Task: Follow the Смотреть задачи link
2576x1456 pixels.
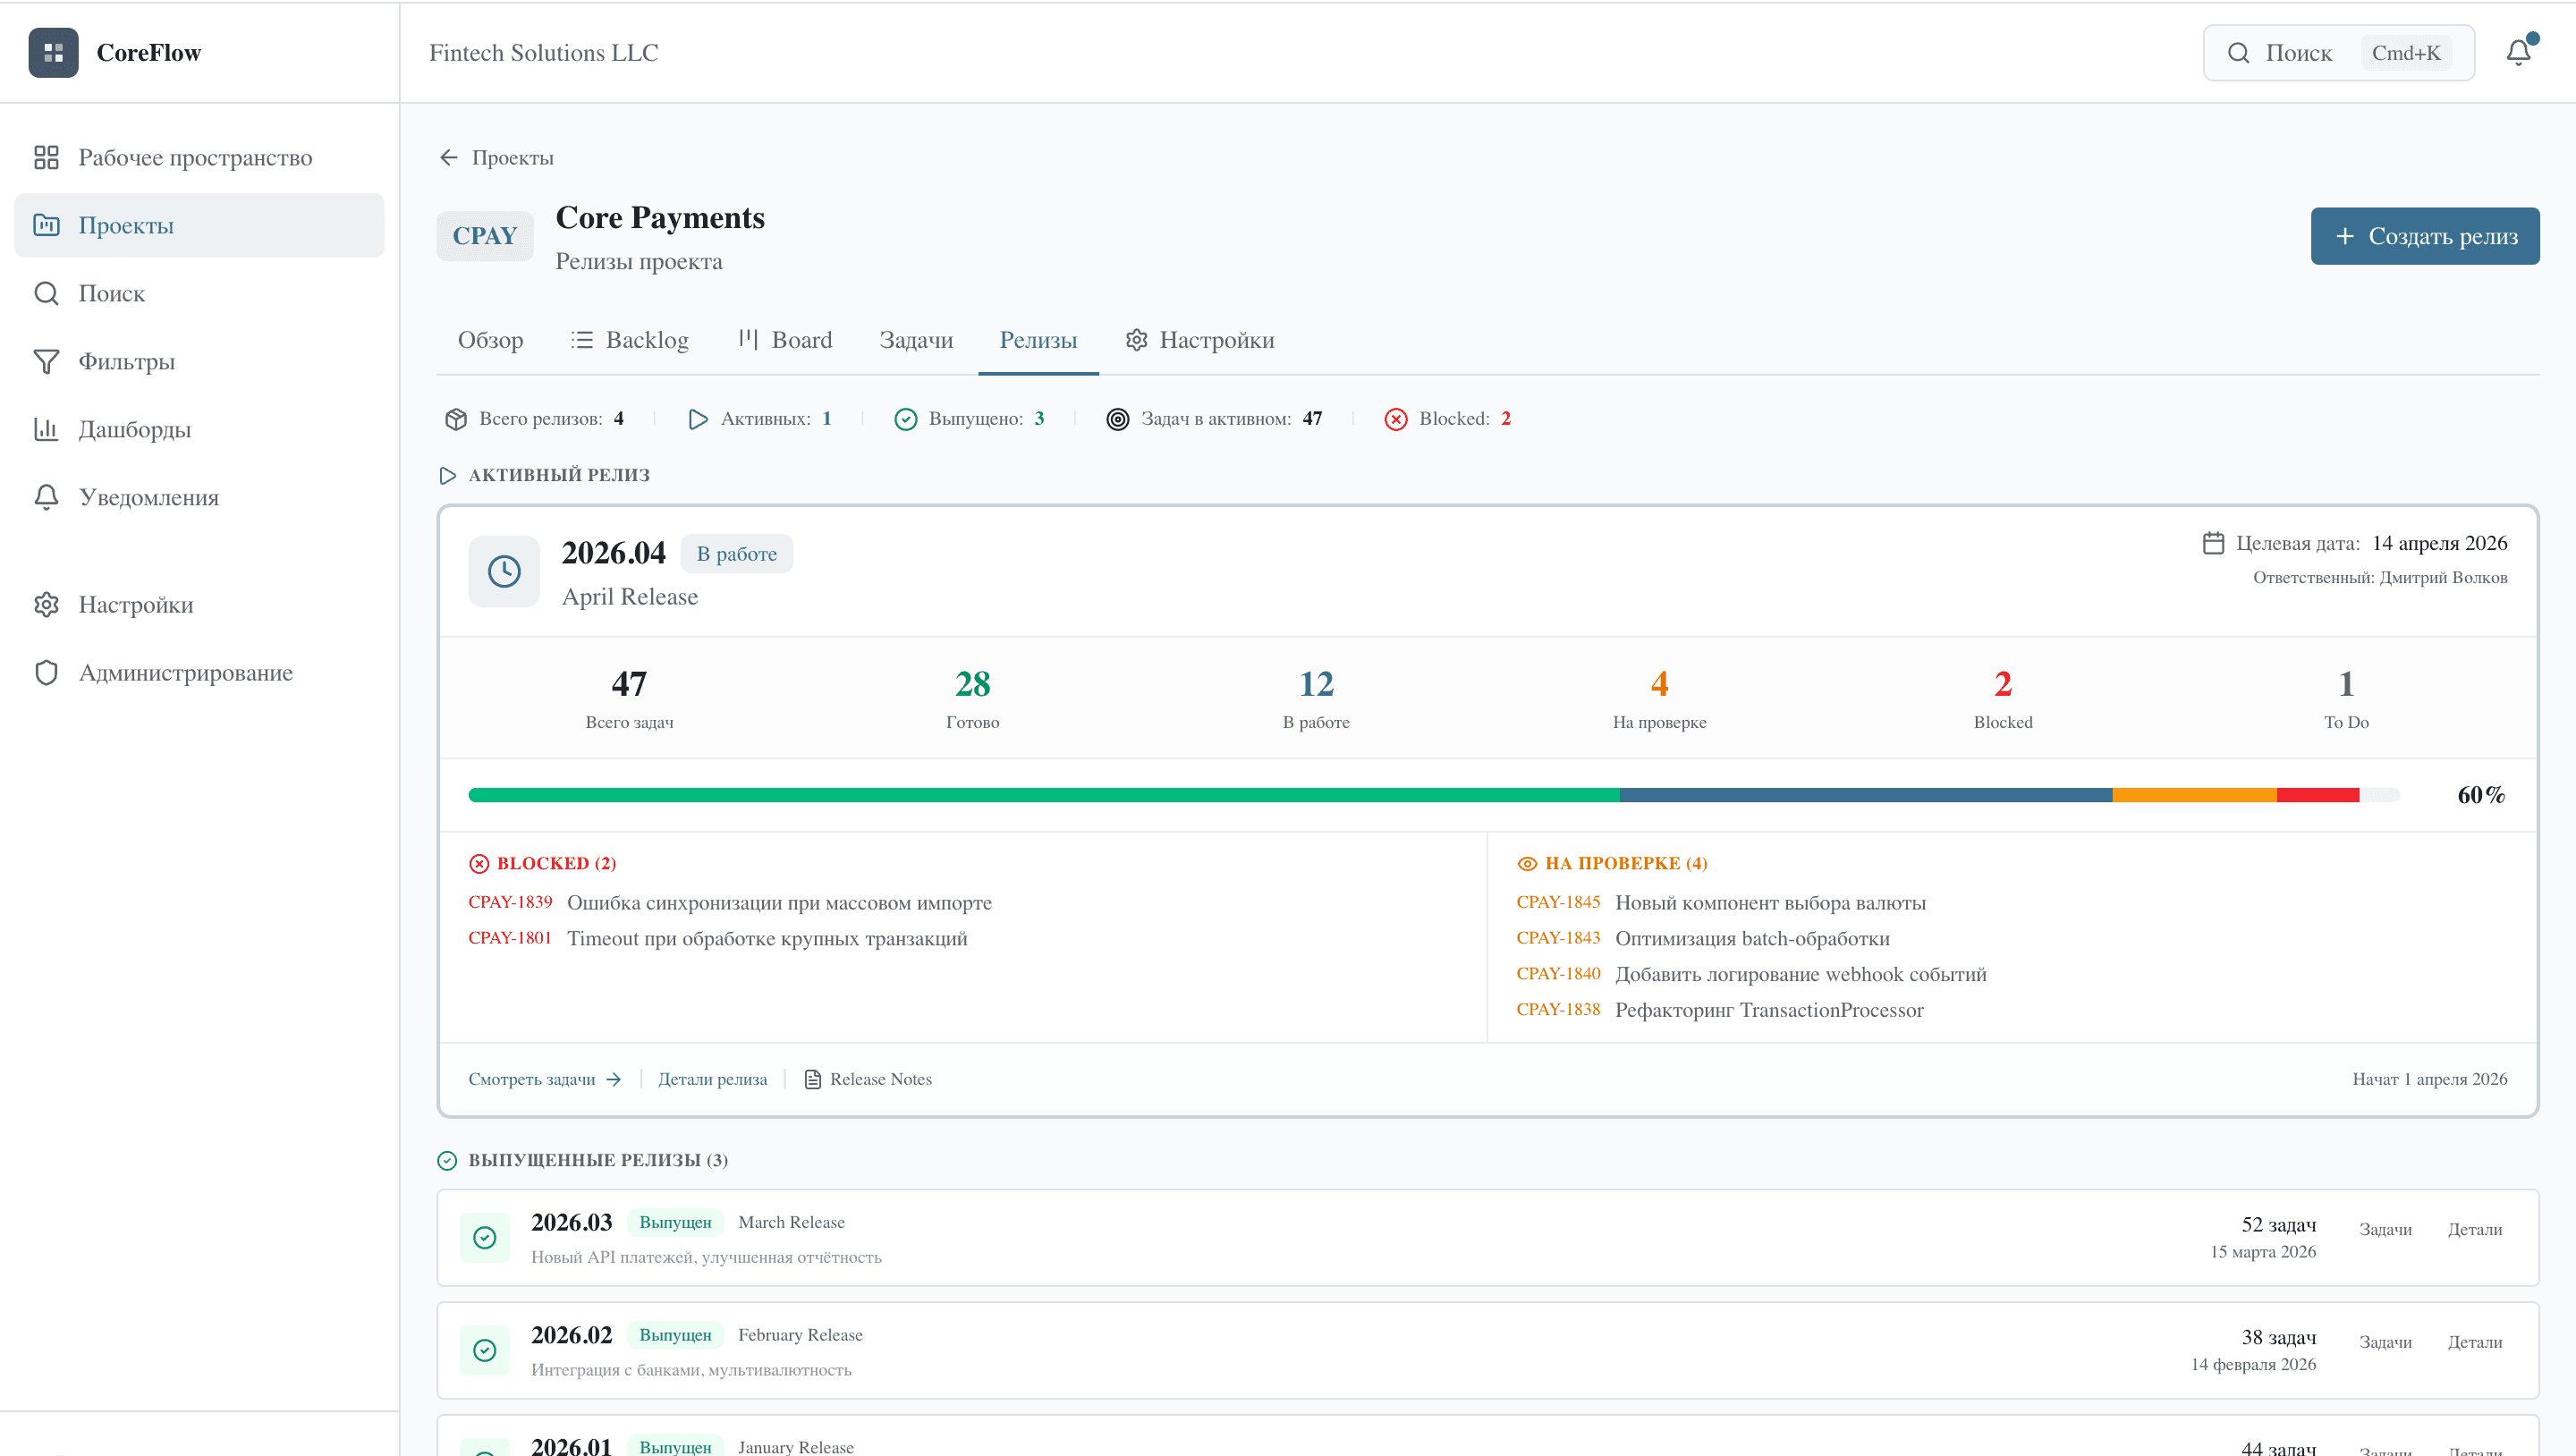Action: pos(531,1079)
